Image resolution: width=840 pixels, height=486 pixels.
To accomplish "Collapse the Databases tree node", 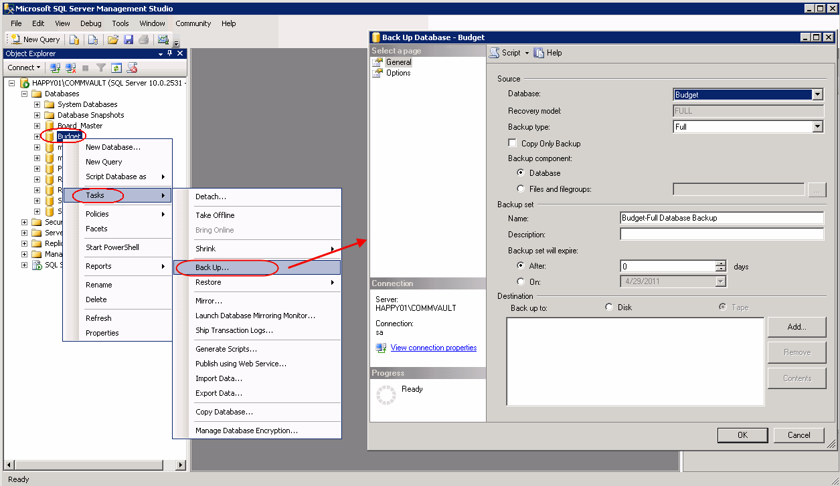I will 24,94.
